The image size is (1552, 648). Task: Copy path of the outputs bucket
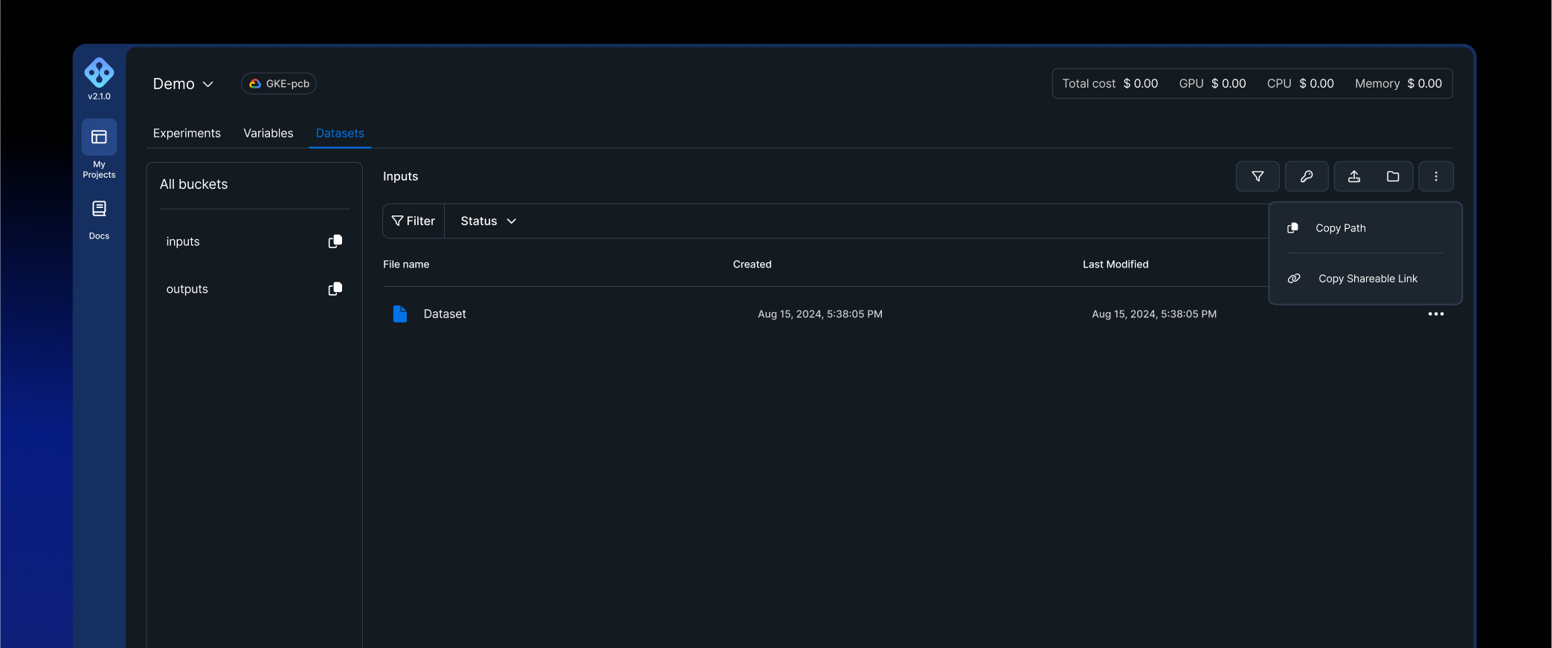[335, 289]
